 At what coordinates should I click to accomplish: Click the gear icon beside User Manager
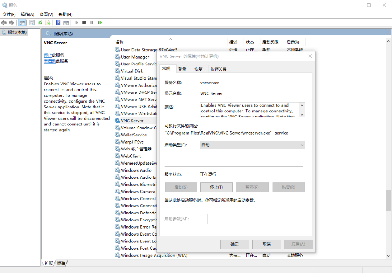(117, 57)
